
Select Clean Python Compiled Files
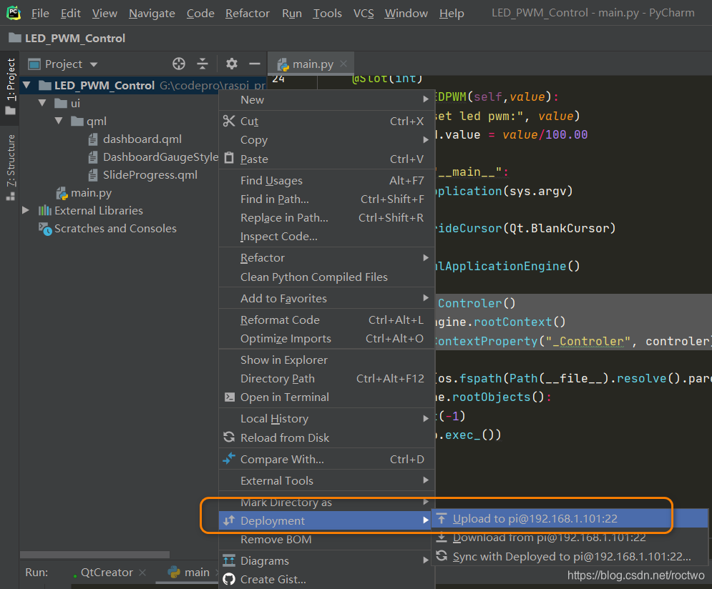click(x=326, y=277)
